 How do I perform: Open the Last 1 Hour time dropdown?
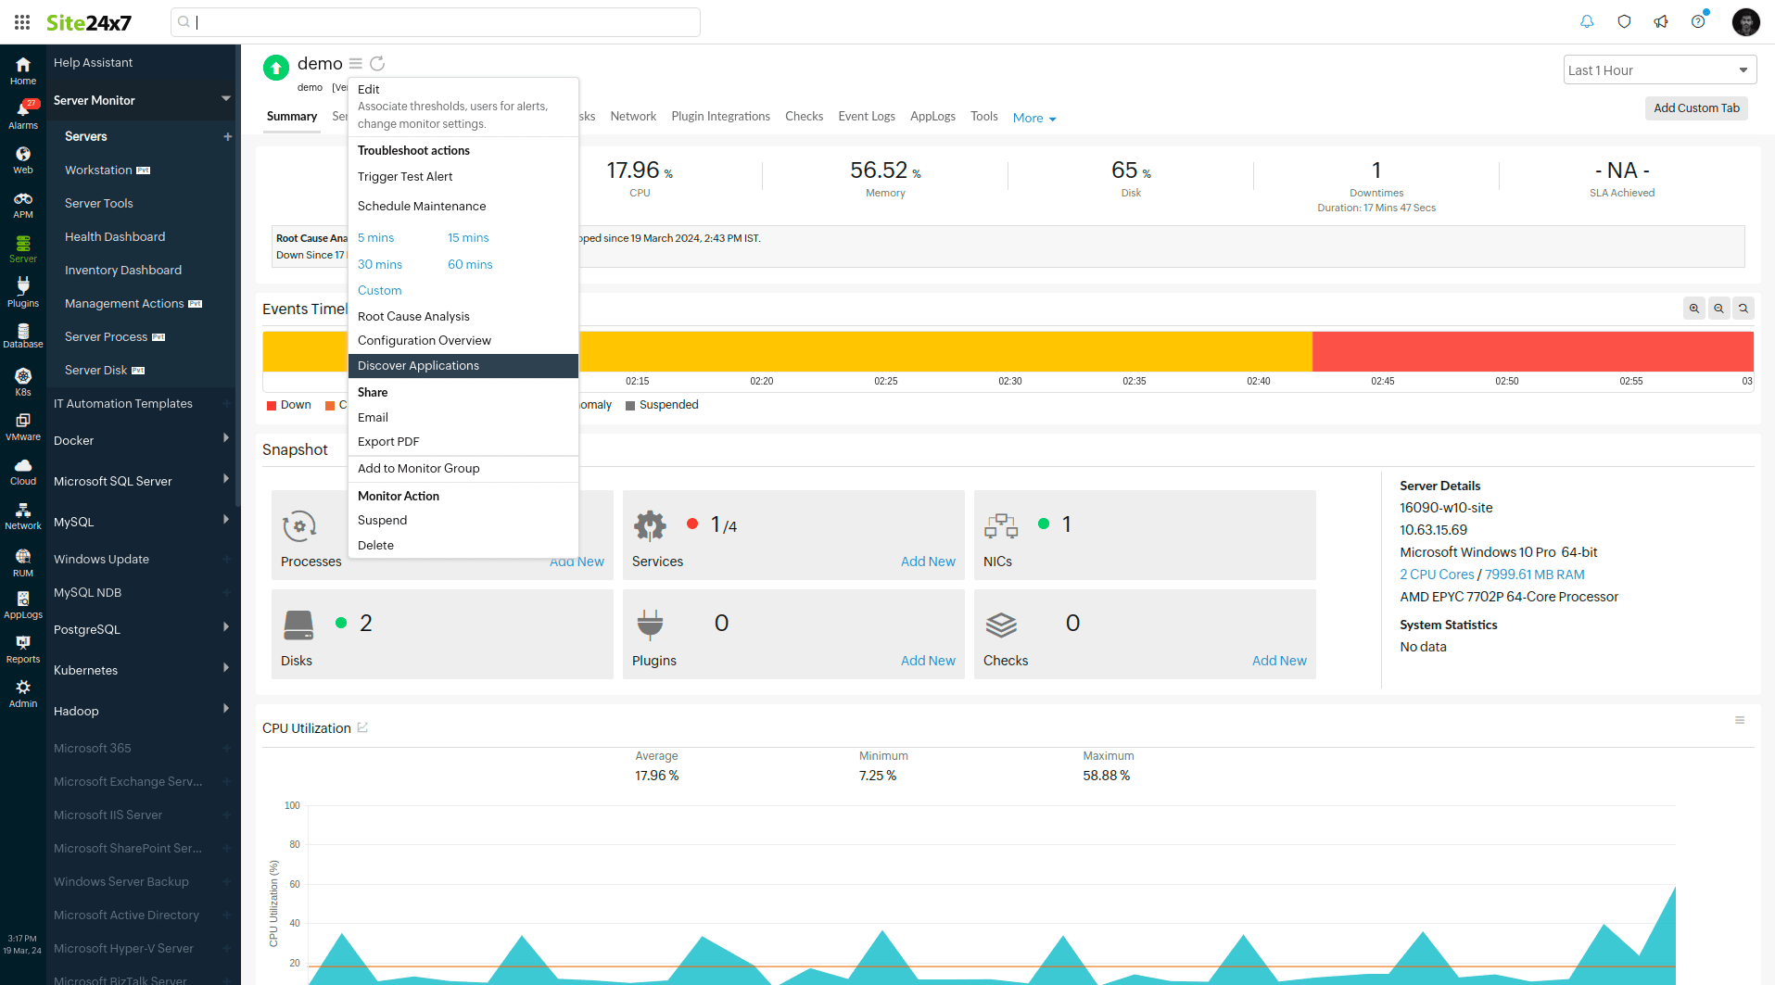pyautogui.click(x=1659, y=70)
